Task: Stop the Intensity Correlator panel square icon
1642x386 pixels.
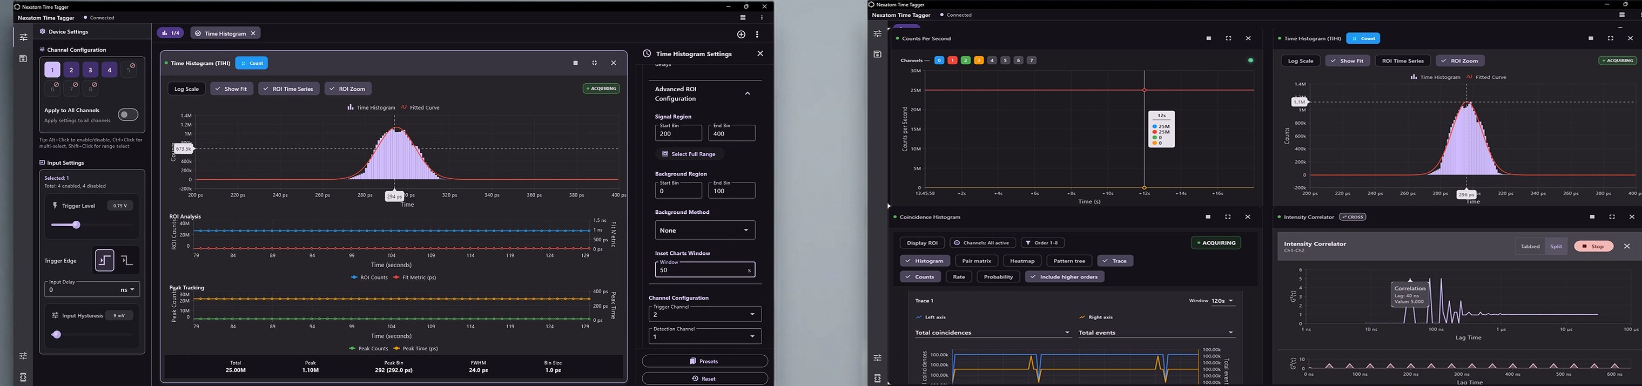Action: click(x=1592, y=217)
